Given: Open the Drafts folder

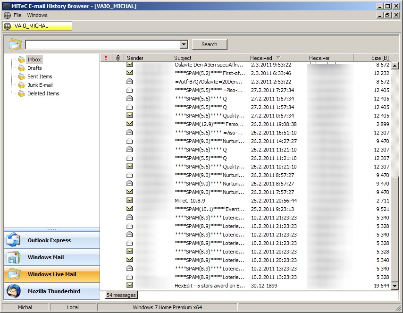Looking at the screenshot, I should 34,68.
